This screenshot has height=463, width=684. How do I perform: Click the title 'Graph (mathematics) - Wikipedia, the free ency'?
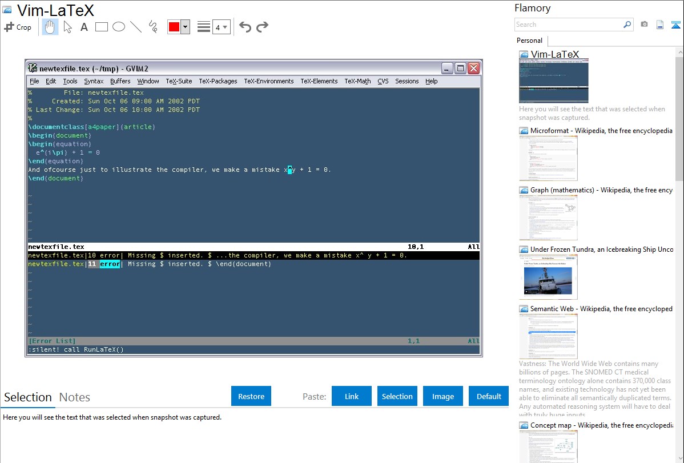(x=601, y=190)
